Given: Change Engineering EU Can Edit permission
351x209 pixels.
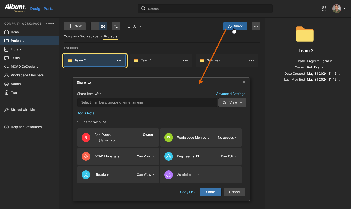Looking at the screenshot, I should pyautogui.click(x=229, y=156).
